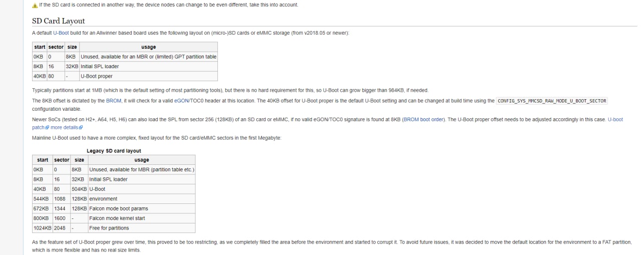
Task: Click "Initial SPL loader" in the first table
Action: (x=148, y=66)
